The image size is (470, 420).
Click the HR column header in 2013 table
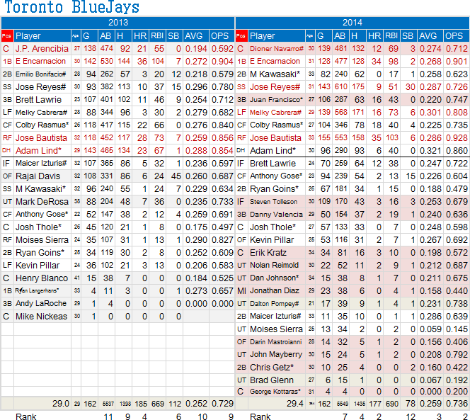click(x=140, y=35)
